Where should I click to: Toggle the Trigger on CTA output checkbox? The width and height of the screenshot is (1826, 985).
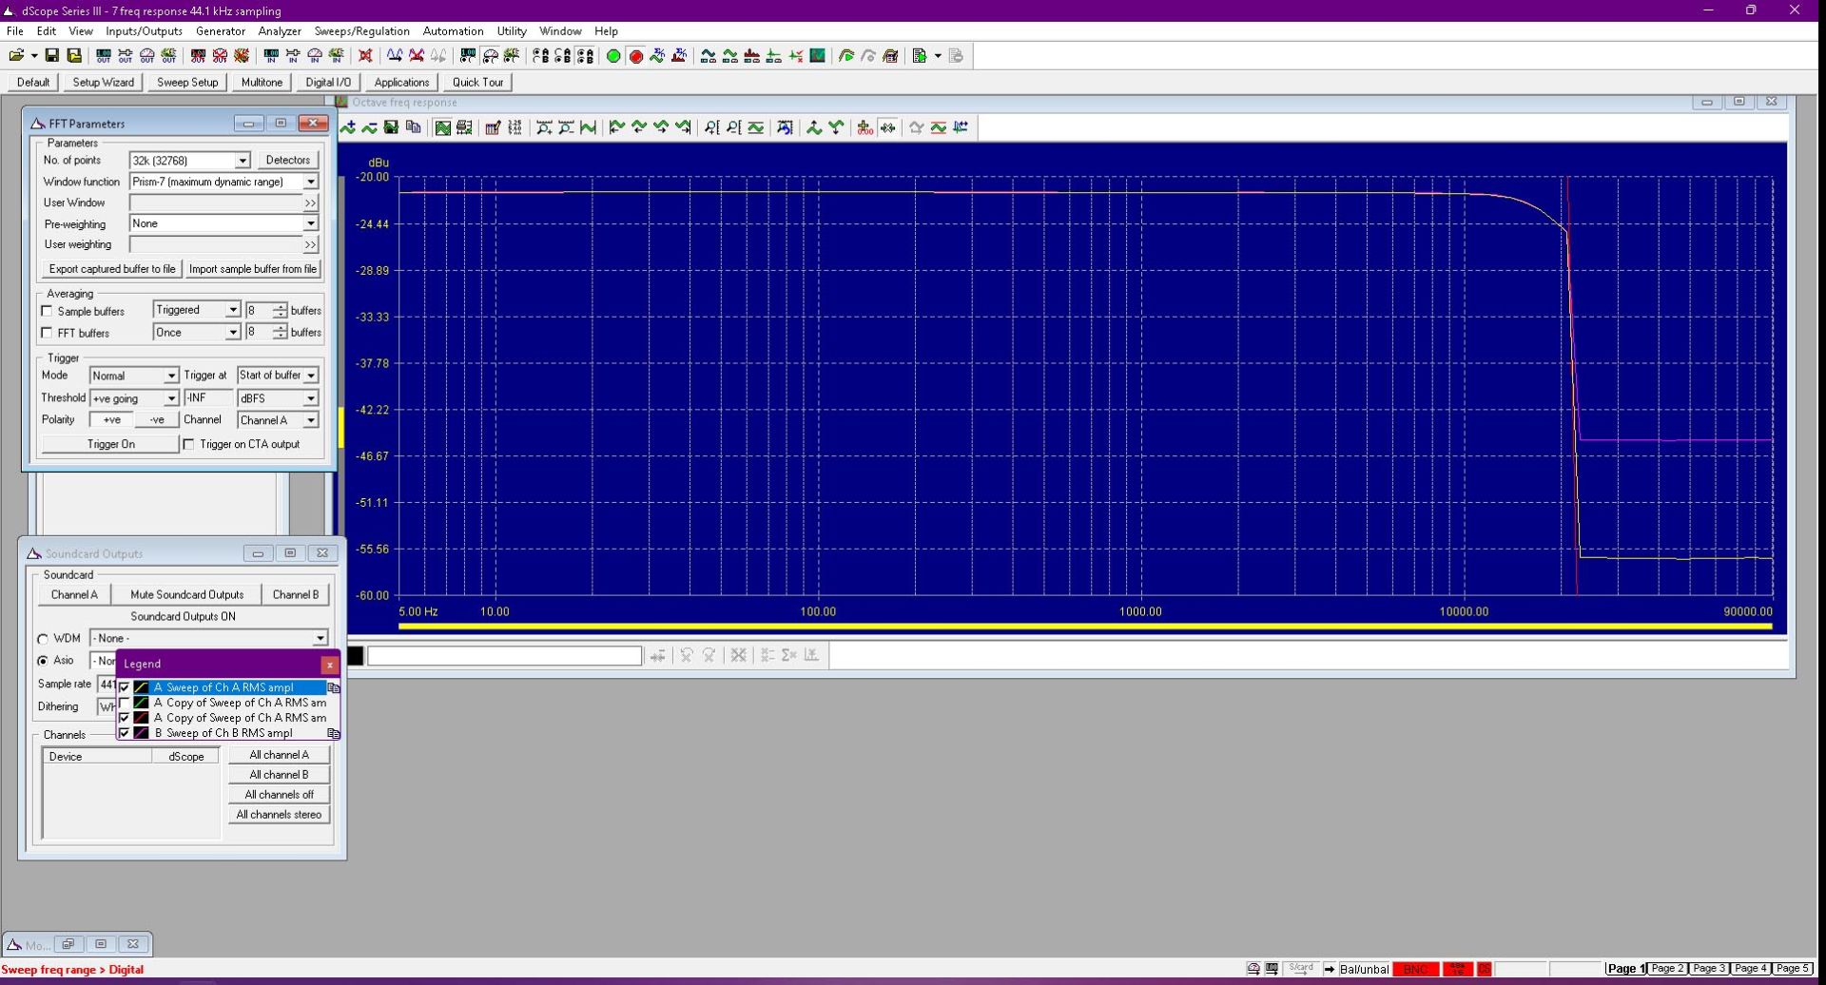188,444
